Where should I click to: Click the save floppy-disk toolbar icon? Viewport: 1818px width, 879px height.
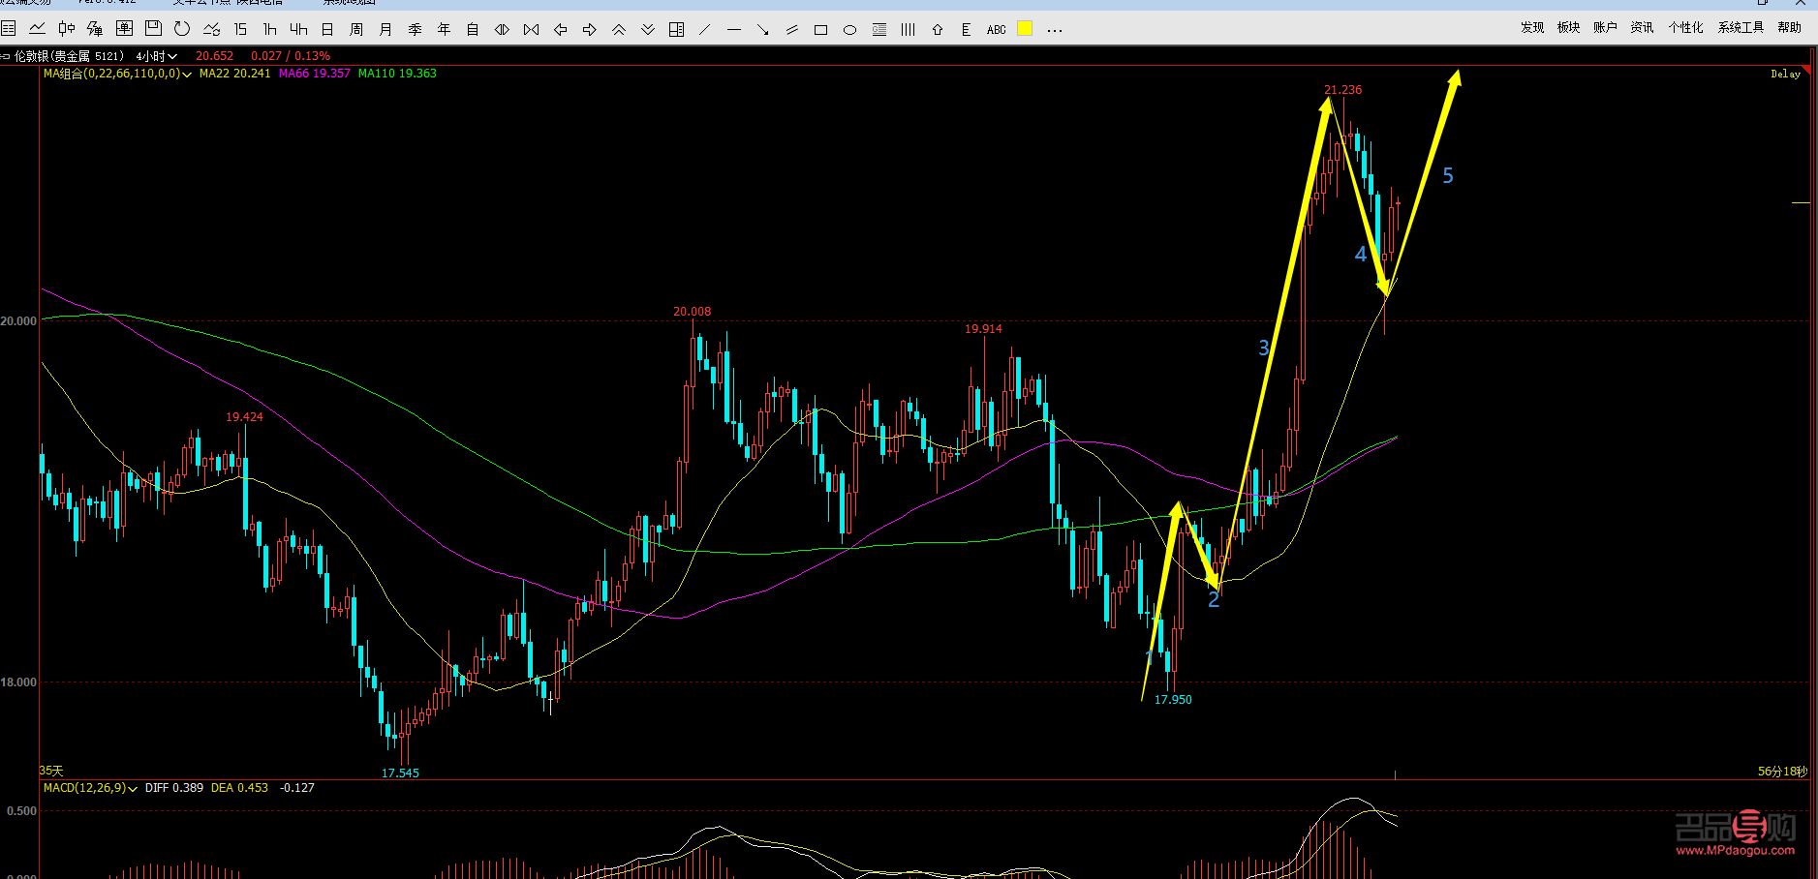153,29
